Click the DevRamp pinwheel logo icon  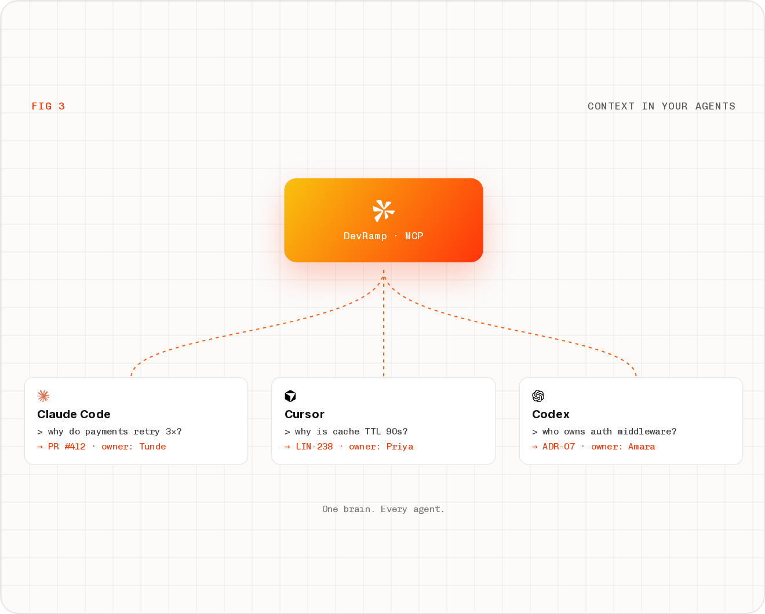click(x=383, y=211)
